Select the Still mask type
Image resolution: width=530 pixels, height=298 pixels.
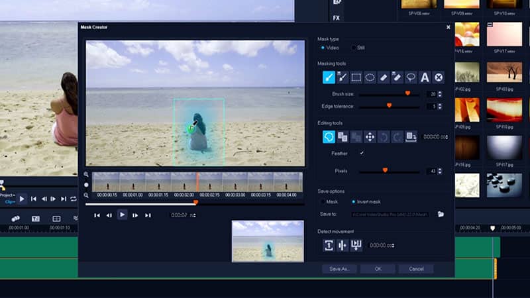click(x=353, y=48)
